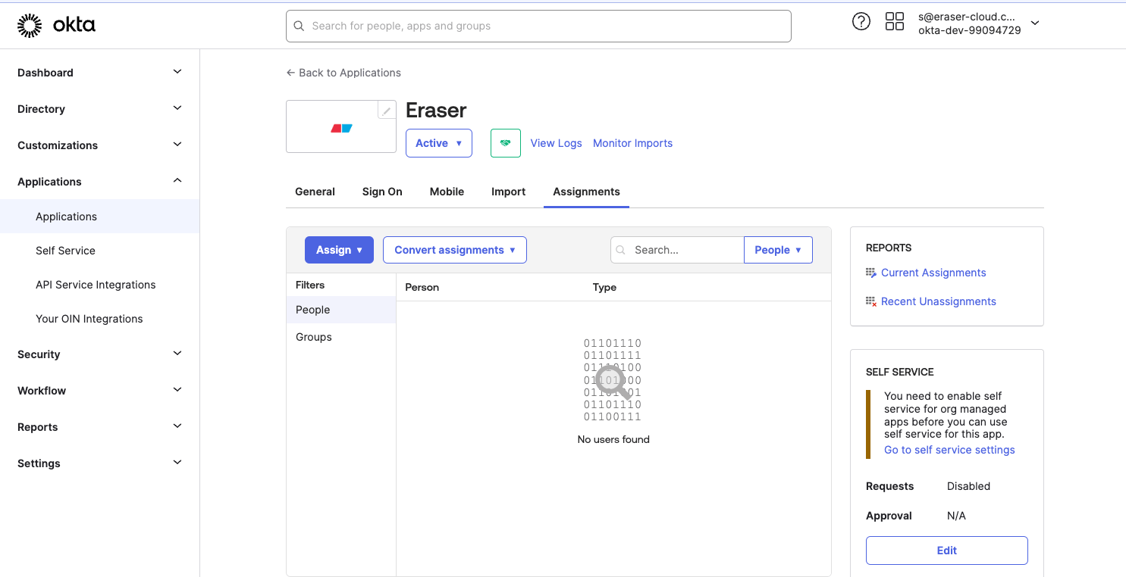The height and width of the screenshot is (577, 1126).
Task: Open the Convert assignments dropdown
Action: (x=455, y=250)
